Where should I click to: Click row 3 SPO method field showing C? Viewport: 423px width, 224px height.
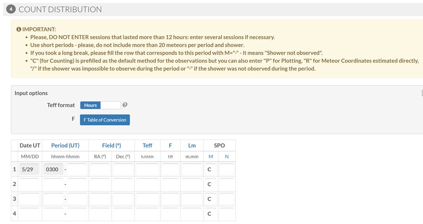(211, 199)
